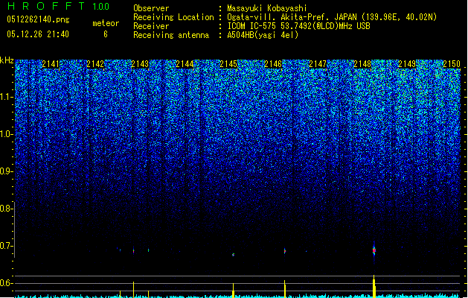This screenshot has width=468, height=298.
Task: Click the meteor echo under the 2143 marker
Action: click(x=133, y=251)
